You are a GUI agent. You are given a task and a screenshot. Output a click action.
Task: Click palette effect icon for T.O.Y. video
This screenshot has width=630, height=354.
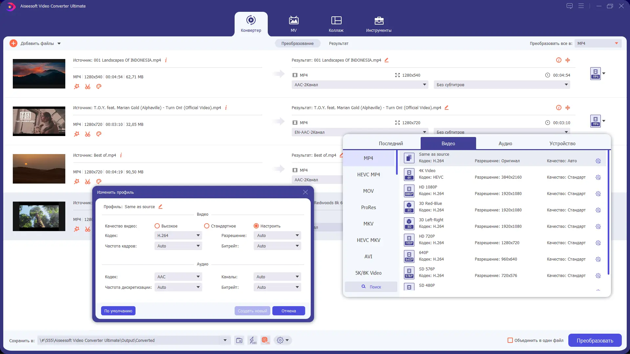coord(99,134)
